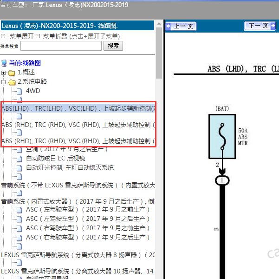The width and height of the screenshot is (279, 279).
Task: Click the 上一页 previous page button
Action: point(181,27)
